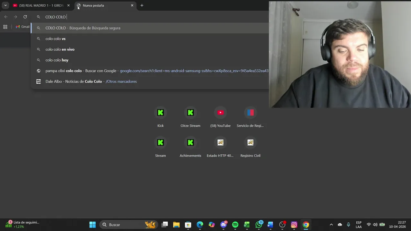Open the Oirze Stream shortcut tile
The height and width of the screenshot is (231, 411).
(190, 117)
